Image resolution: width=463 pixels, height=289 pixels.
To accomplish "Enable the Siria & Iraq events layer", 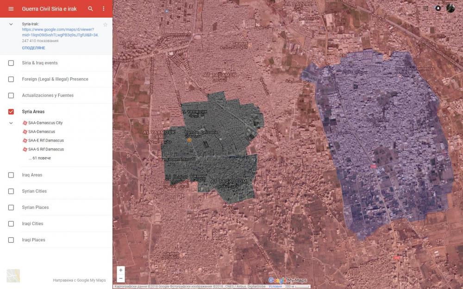I will (11, 63).
